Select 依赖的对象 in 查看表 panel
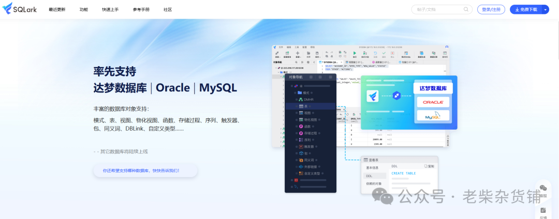The width and height of the screenshot is (559, 219). pos(374,184)
